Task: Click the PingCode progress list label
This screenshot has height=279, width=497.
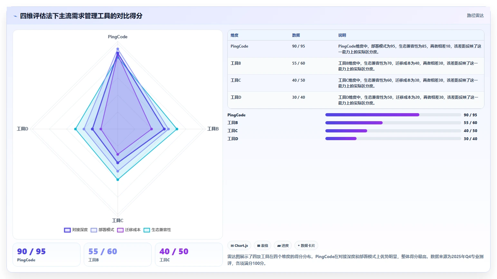Action: (x=236, y=115)
